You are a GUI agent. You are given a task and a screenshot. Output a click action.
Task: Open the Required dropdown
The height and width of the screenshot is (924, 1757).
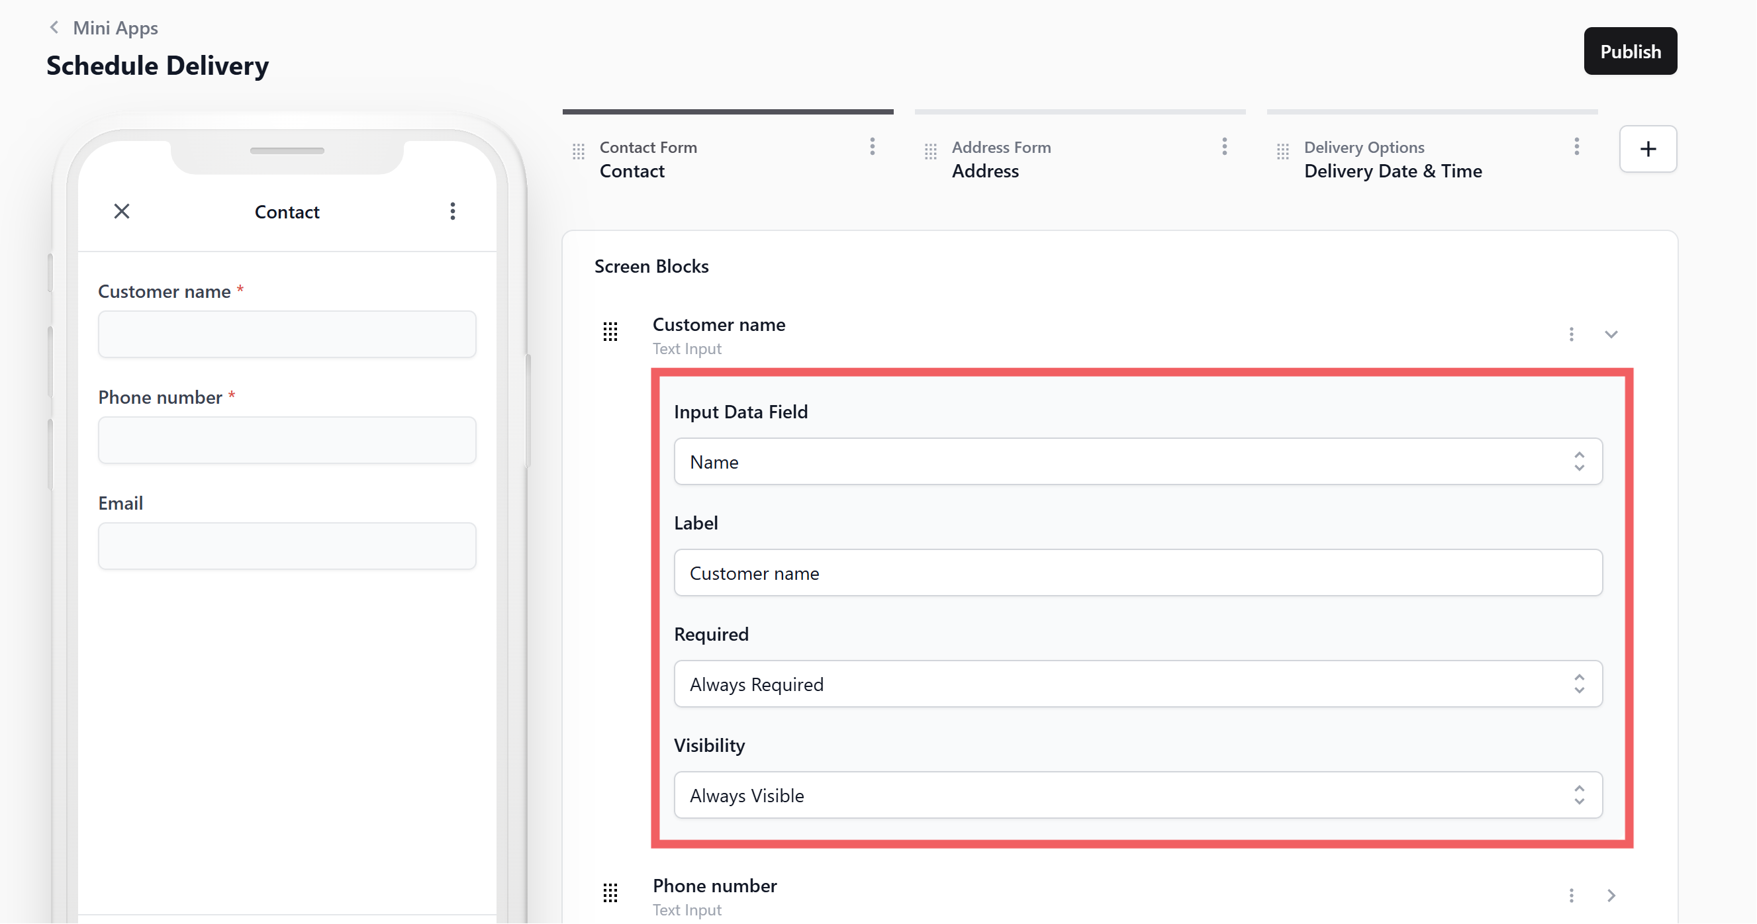[x=1137, y=684]
